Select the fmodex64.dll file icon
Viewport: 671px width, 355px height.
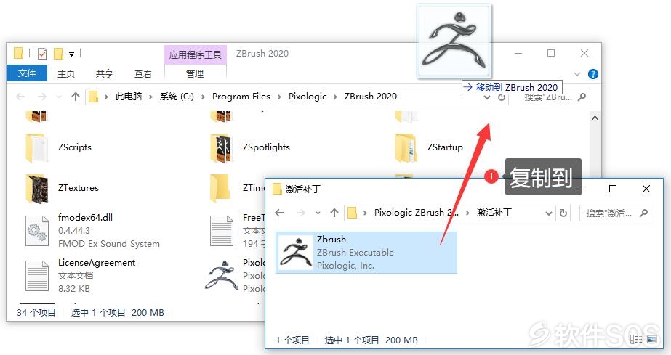37,231
